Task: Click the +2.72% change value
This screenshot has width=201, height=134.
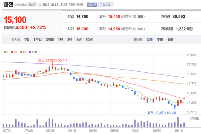Action: 38,28
